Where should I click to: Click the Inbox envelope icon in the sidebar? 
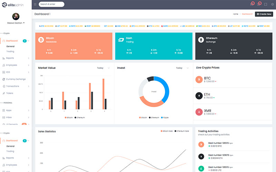pos(4,117)
